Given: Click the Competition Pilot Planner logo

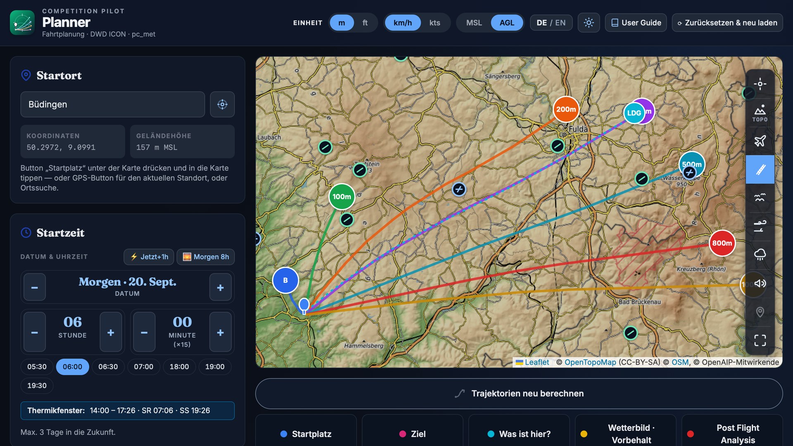Looking at the screenshot, I should pos(22,23).
